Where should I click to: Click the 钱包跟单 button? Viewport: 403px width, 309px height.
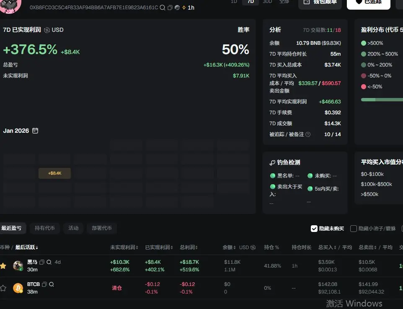[x=320, y=4]
